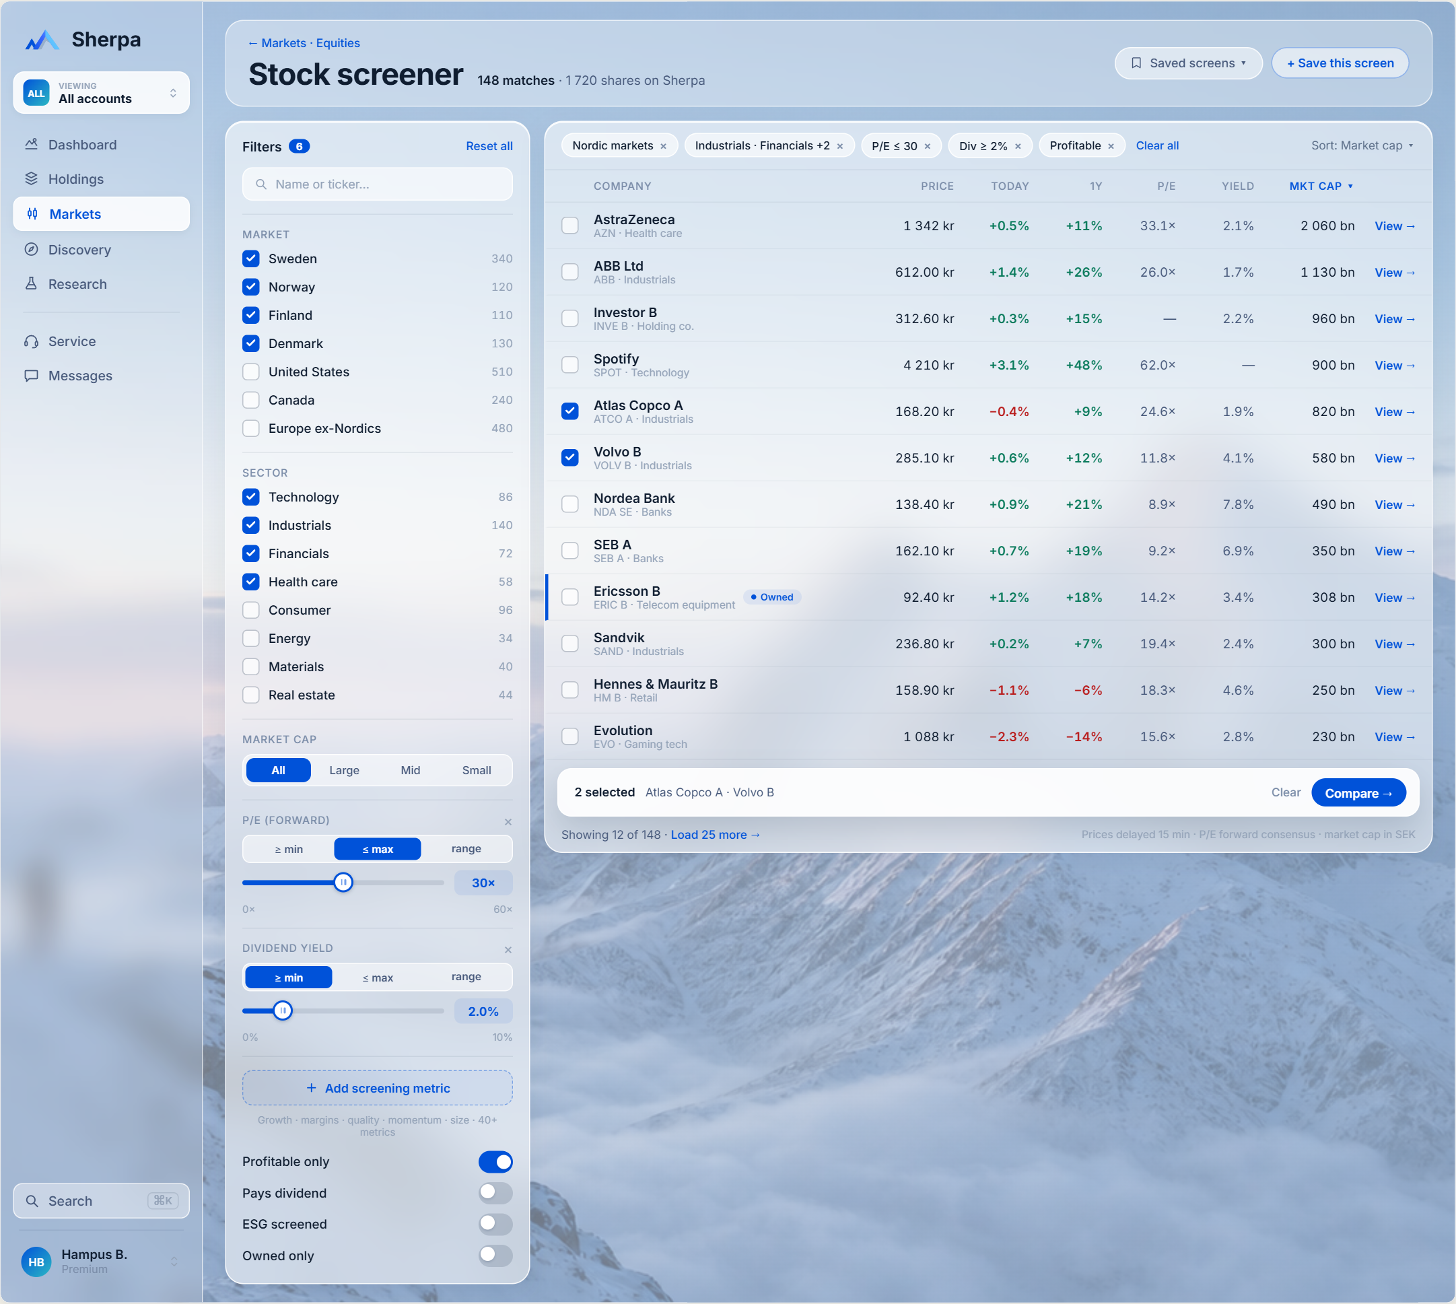Switch dividend yield to ≤ max

(378, 978)
